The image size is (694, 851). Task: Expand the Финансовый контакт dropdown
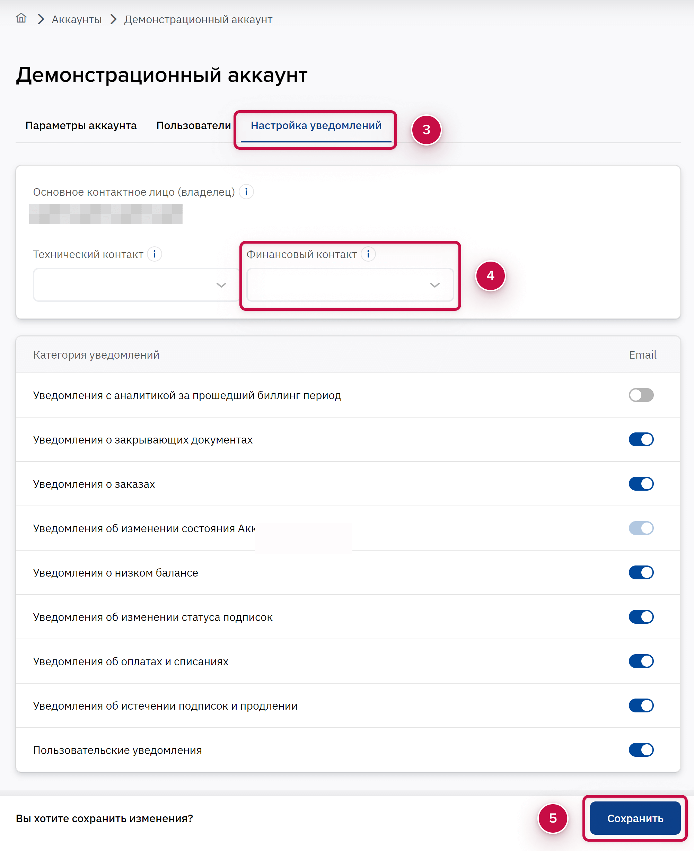(x=350, y=284)
